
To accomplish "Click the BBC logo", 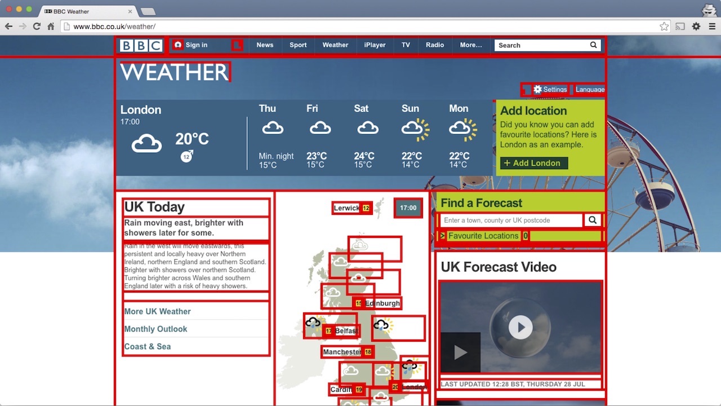I will click(x=141, y=45).
